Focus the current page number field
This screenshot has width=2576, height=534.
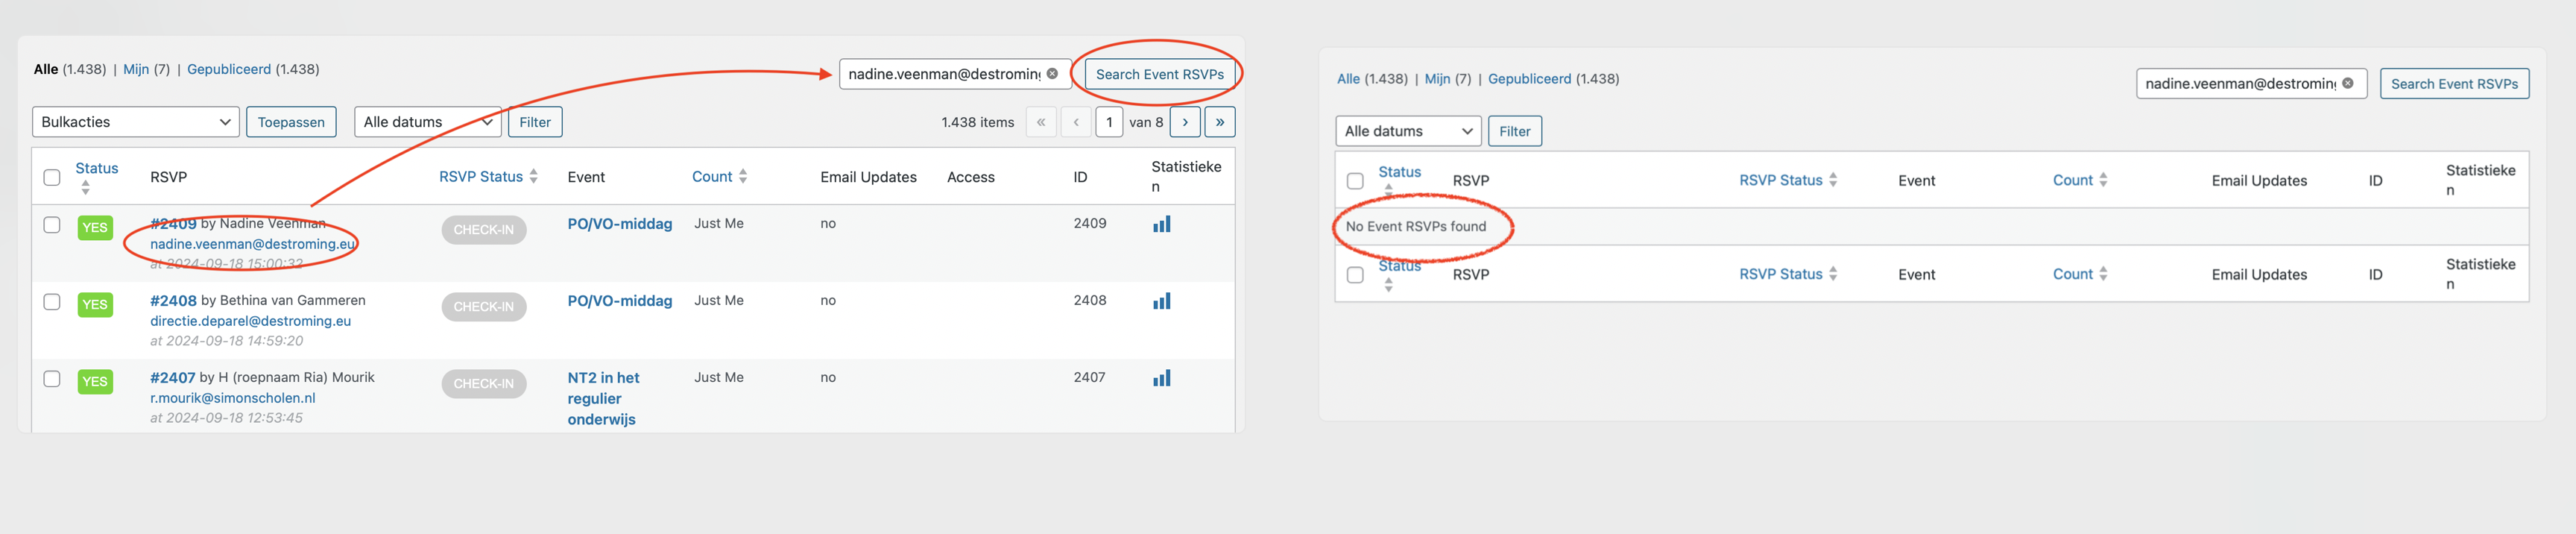coord(1109,122)
